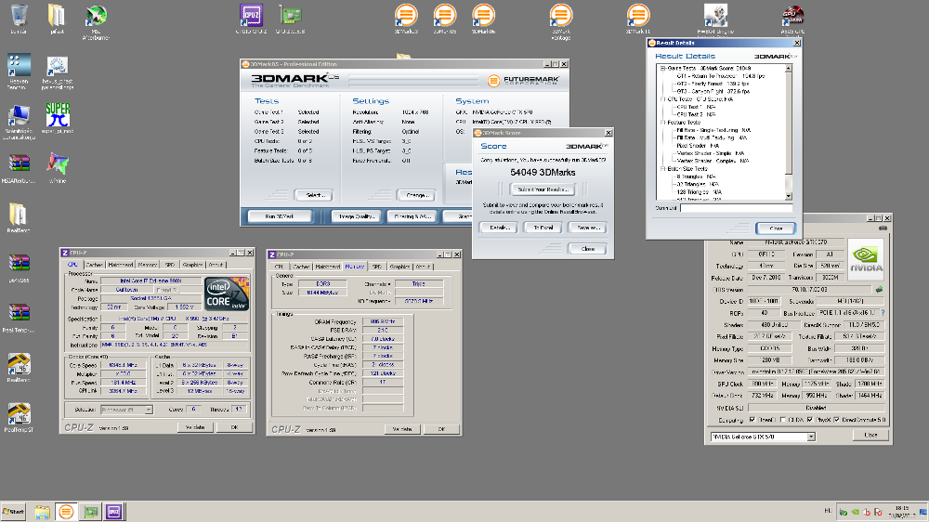Image resolution: width=929 pixels, height=522 pixels.
Task: Switch to Caches tab in left CPU-Z window
Action: (94, 265)
